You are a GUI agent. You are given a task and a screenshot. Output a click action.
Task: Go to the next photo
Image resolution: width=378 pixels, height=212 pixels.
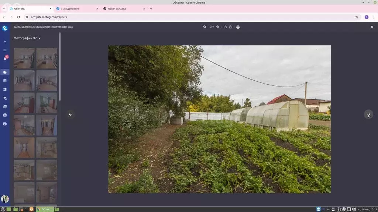[x=368, y=114]
